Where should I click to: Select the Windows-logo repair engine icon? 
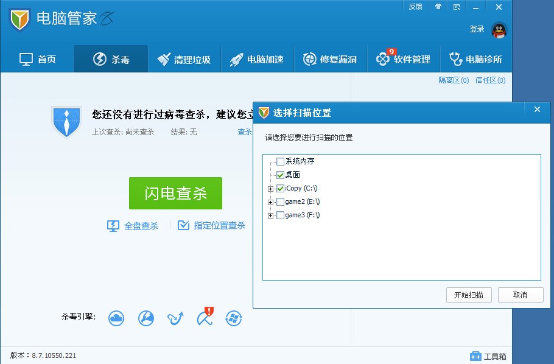(234, 318)
